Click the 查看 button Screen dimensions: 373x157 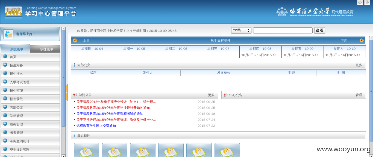coord(320,30)
